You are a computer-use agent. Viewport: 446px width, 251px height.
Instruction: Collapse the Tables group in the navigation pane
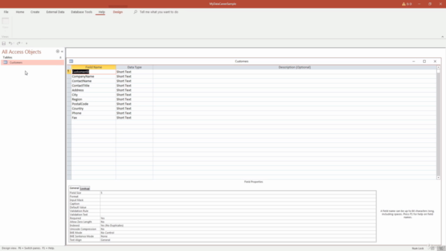tap(61, 57)
